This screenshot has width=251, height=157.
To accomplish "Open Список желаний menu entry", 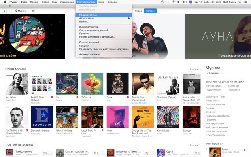I will 104,42.
